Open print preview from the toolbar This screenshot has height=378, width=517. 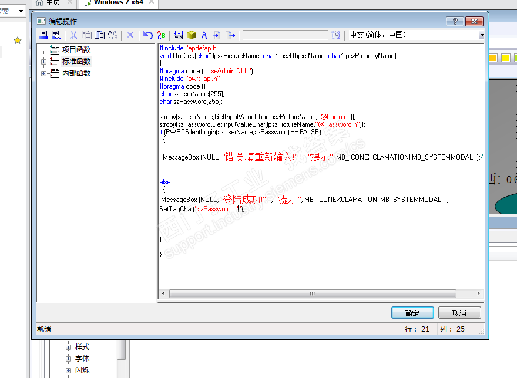(56, 35)
